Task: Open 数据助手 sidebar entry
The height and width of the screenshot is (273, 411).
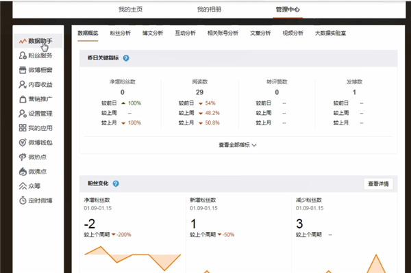Action: pos(38,41)
